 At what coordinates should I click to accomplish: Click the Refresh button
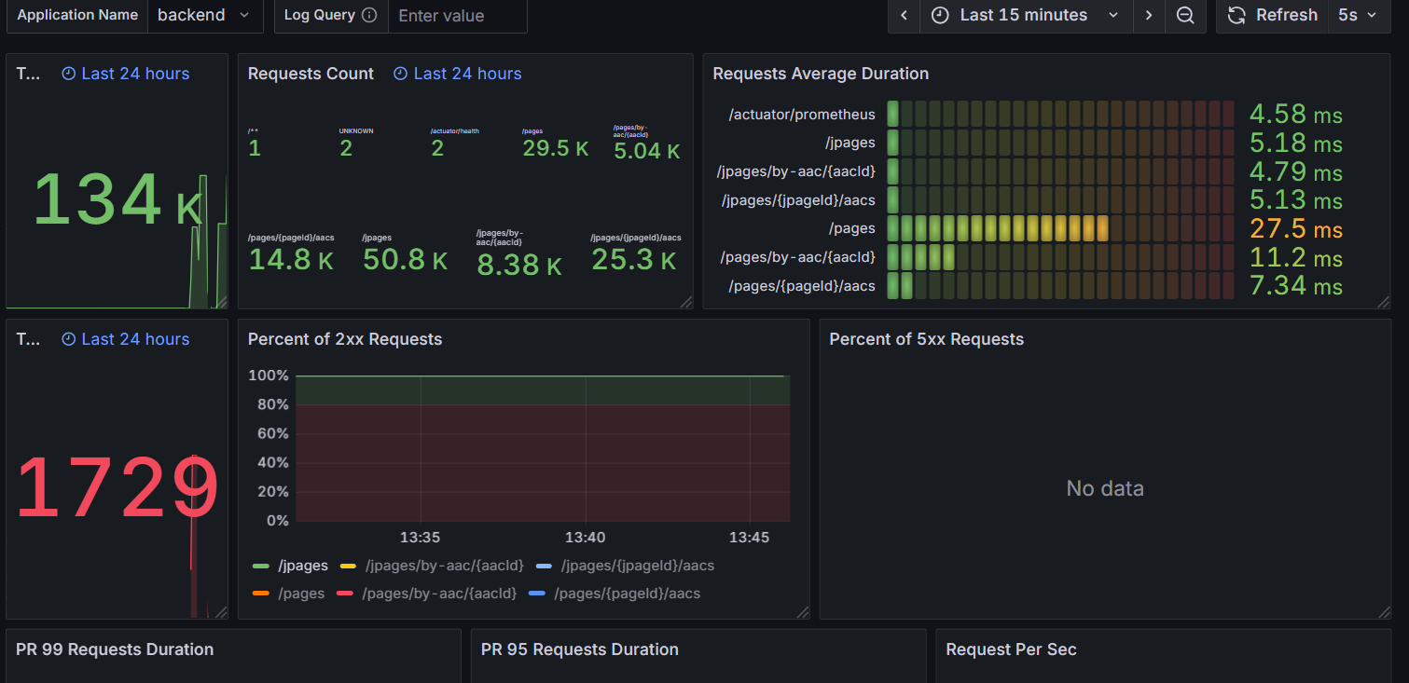point(1286,16)
